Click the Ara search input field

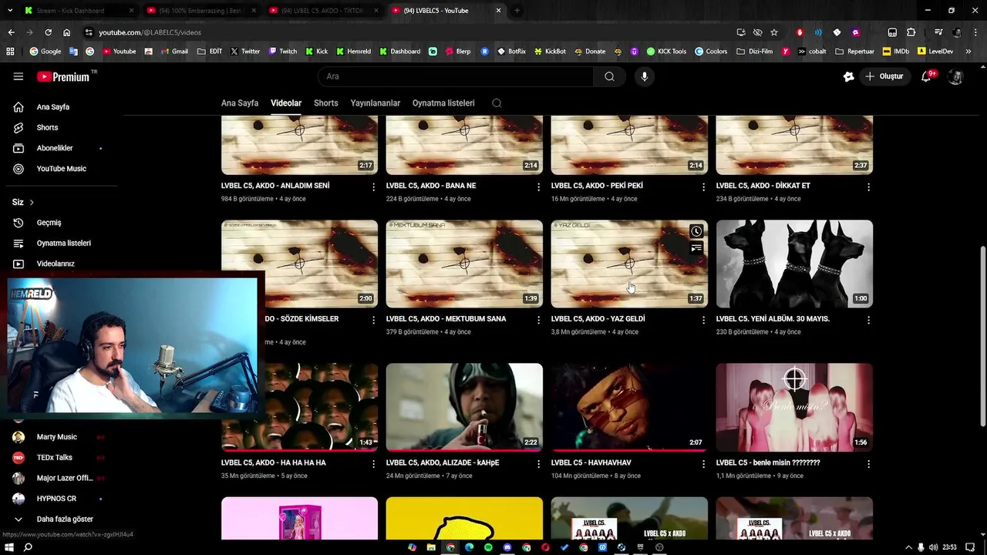point(455,76)
